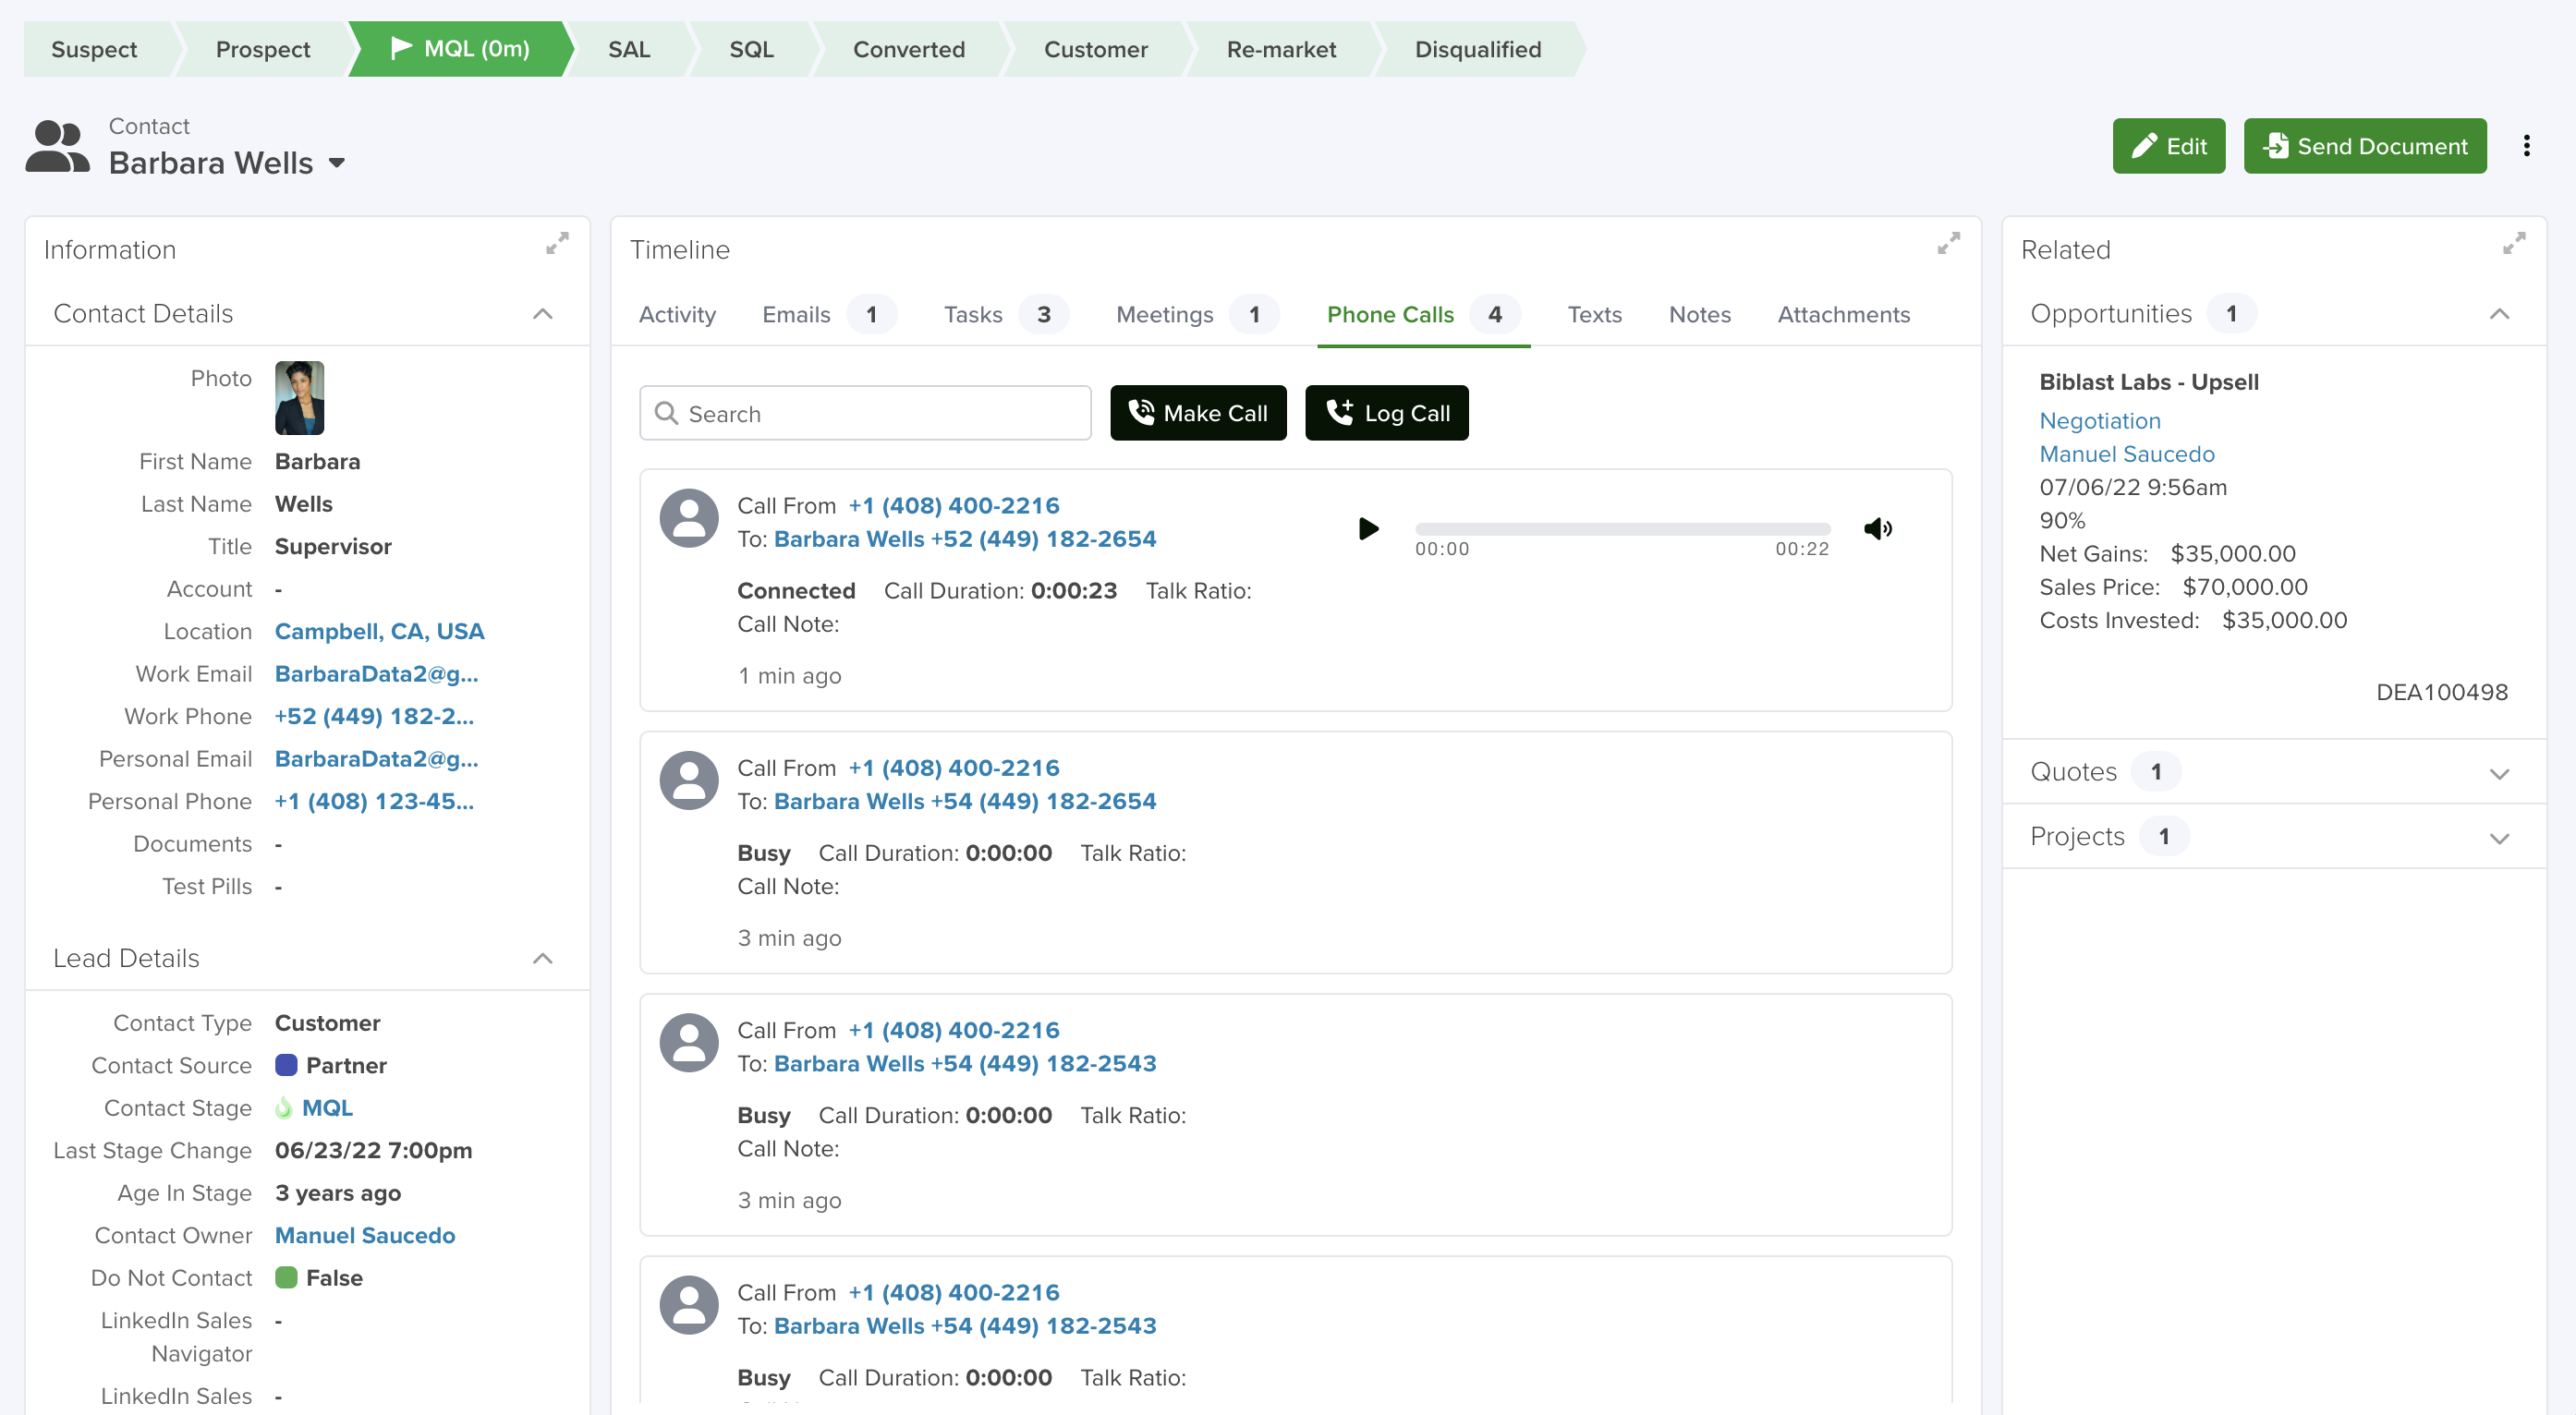The image size is (2576, 1415).
Task: Expand the Information panel to full screen
Action: pos(557,244)
